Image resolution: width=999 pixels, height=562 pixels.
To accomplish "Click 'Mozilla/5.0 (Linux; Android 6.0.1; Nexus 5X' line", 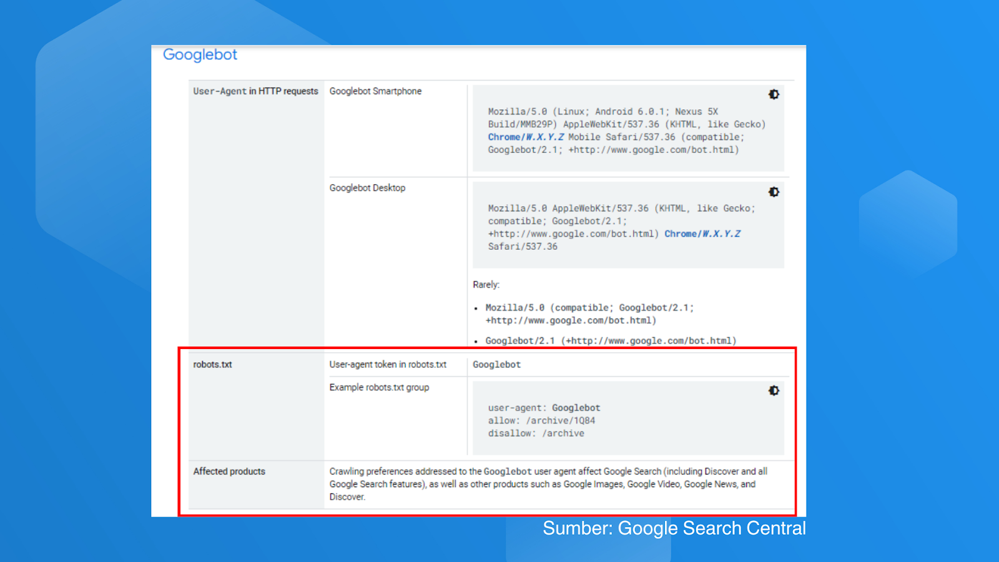I will click(603, 112).
